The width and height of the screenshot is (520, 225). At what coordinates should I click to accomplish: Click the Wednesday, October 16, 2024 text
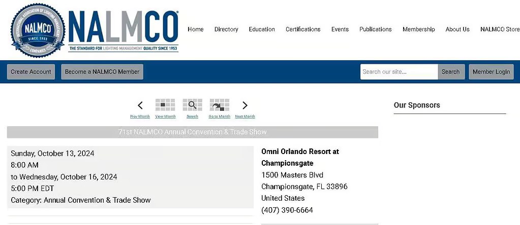(x=68, y=177)
